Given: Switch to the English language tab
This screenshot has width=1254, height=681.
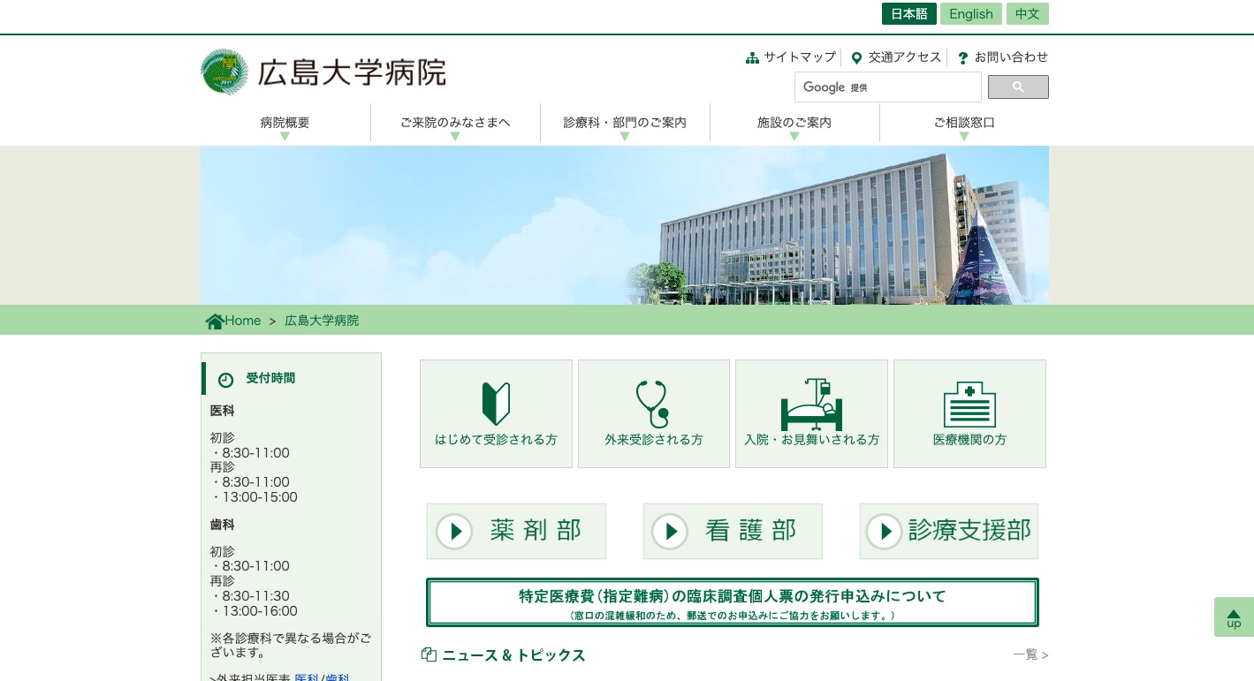Looking at the screenshot, I should pos(970,13).
